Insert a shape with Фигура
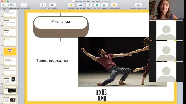The image size is (186, 104). 97,5
